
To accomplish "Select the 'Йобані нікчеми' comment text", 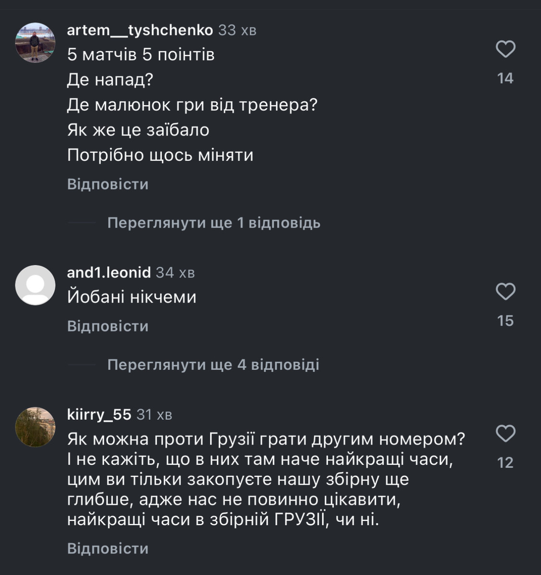I will click(132, 297).
